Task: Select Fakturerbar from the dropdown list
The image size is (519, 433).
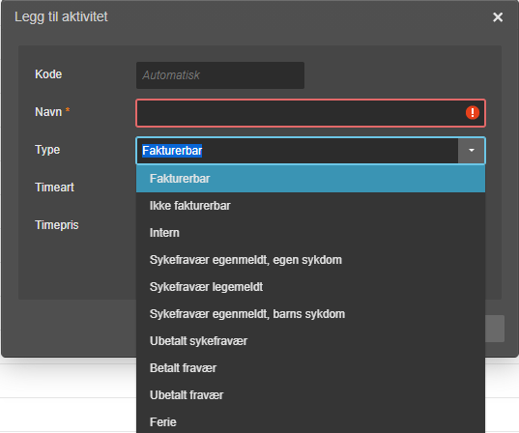Action: point(310,179)
